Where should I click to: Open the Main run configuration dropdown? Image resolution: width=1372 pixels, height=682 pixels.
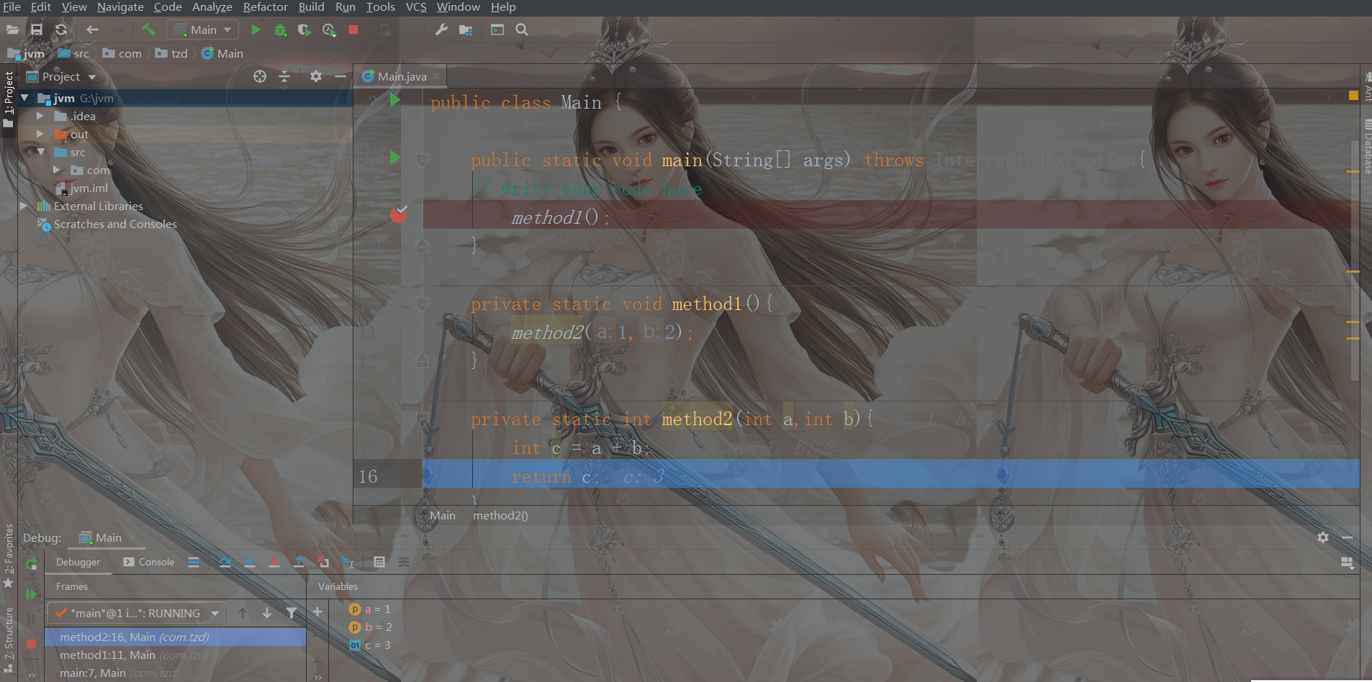(x=202, y=29)
